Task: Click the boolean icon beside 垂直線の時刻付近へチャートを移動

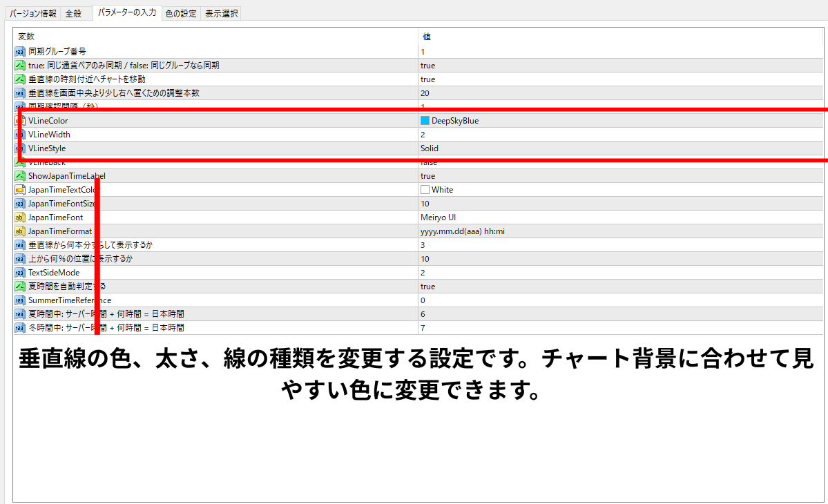Action: [19, 79]
